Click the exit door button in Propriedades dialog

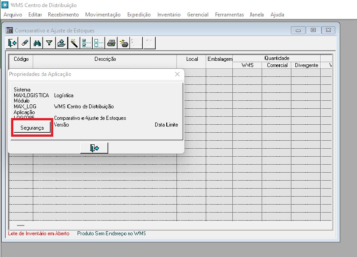coord(94,148)
